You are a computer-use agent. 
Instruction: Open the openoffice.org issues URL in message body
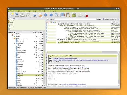click(x=73, y=67)
